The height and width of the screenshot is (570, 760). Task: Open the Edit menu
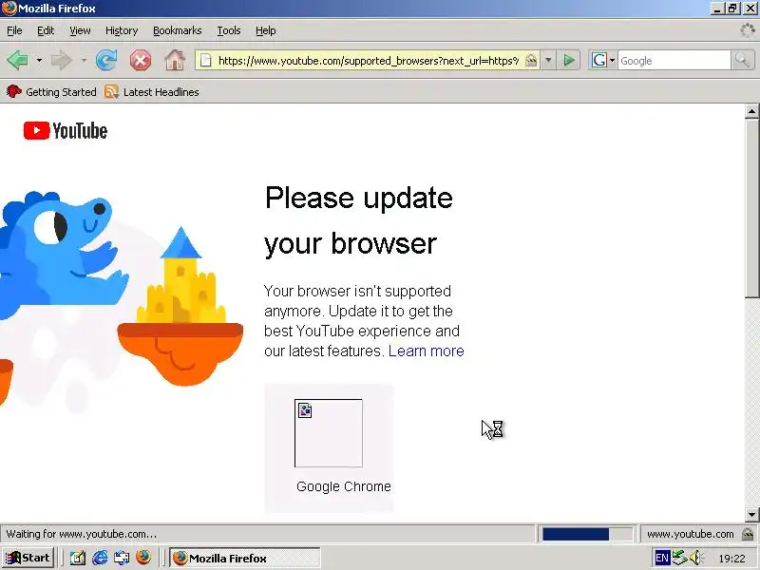pyautogui.click(x=46, y=30)
